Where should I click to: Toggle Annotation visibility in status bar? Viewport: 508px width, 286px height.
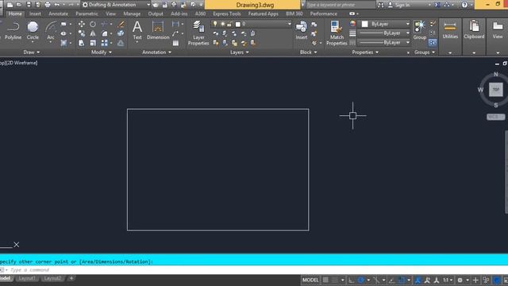pos(418,280)
